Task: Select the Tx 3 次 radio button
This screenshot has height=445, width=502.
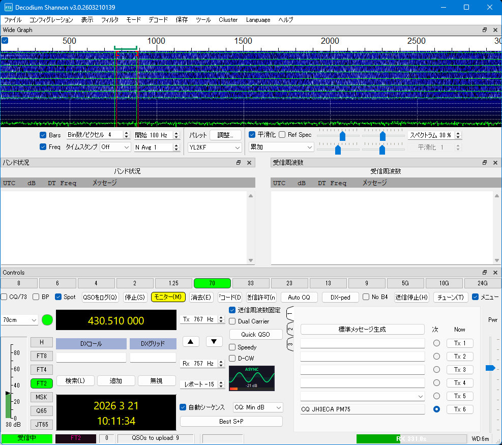Action: 436,370
